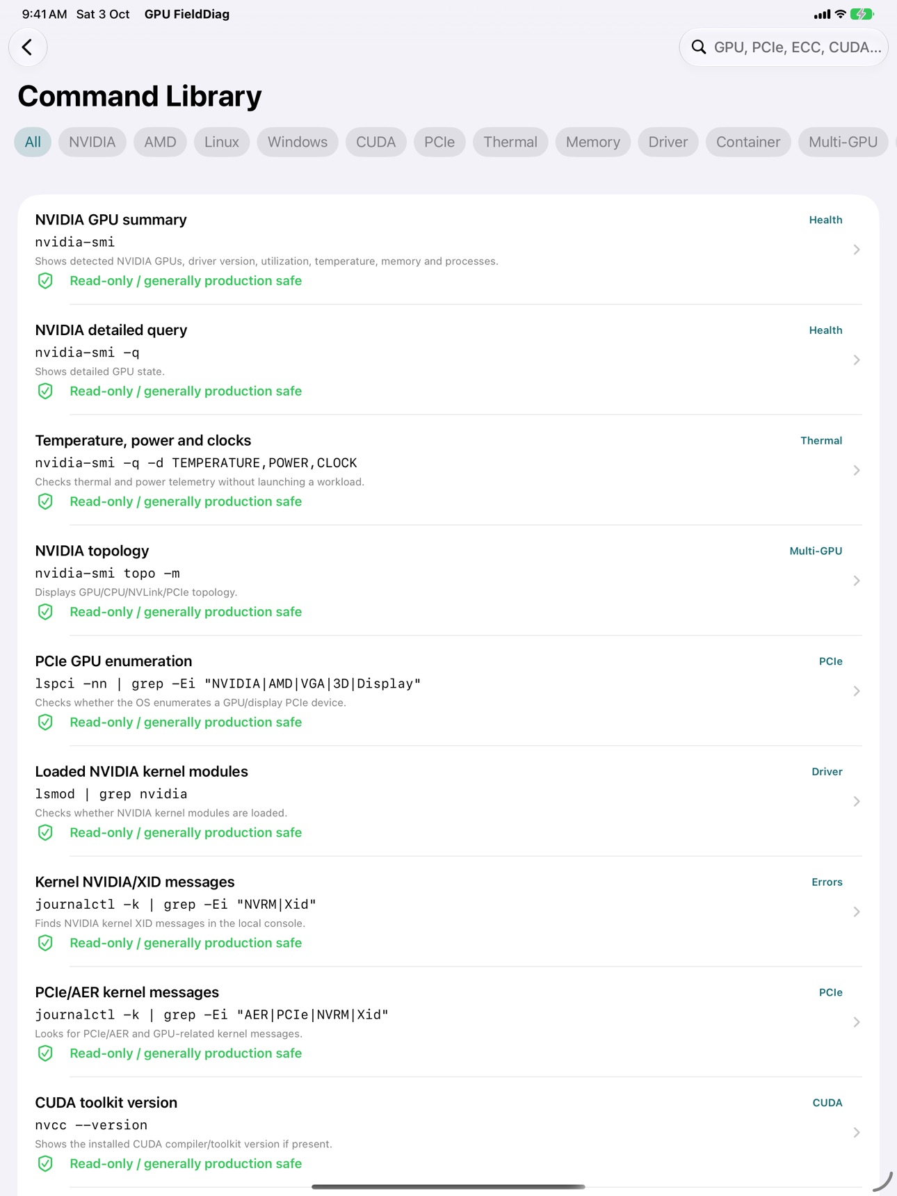Click the nvcc --version command text
The height and width of the screenshot is (1196, 897).
91,1126
